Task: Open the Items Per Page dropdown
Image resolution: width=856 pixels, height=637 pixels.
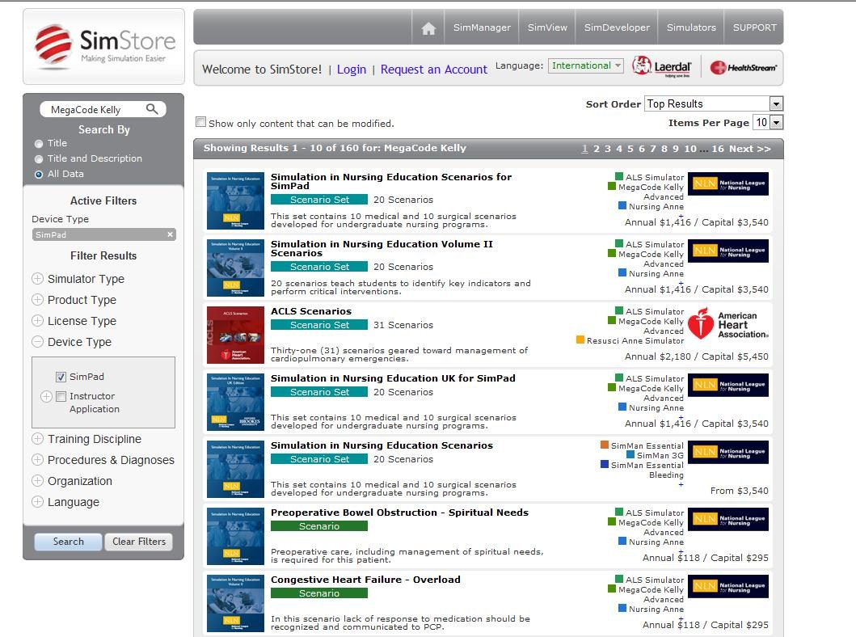Action: [x=768, y=122]
